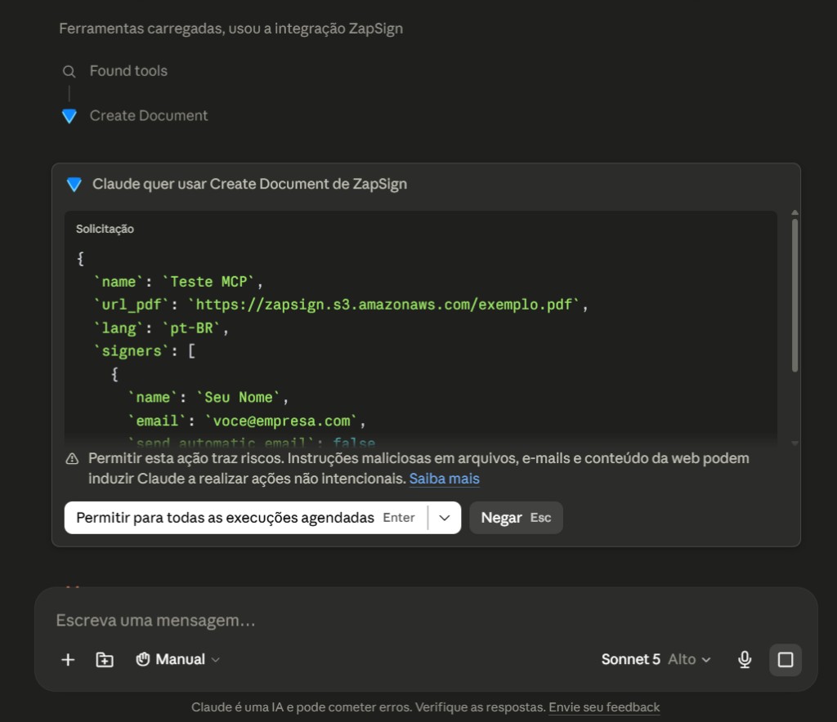Deny the request with Negar
Image resolution: width=837 pixels, height=722 pixels.
point(516,517)
